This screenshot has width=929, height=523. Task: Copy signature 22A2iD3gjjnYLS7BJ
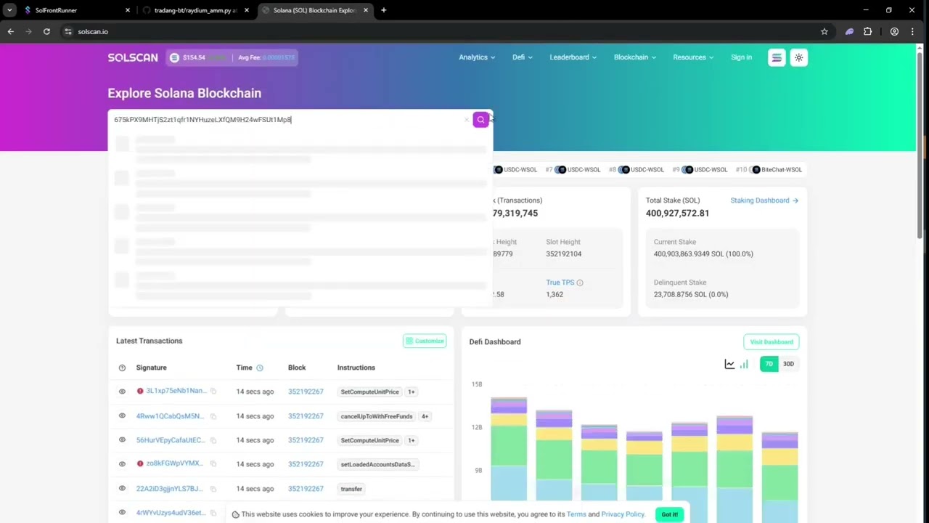point(213,489)
